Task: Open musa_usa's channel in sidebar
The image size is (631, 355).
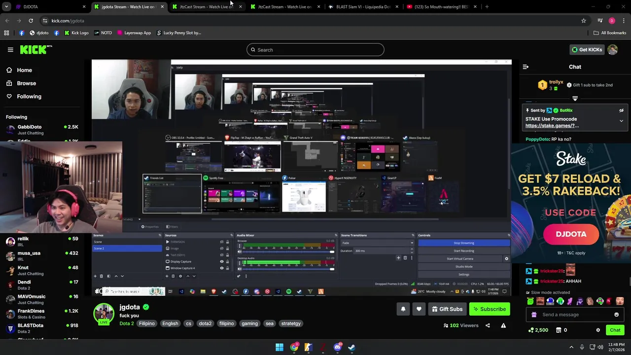Action: click(42, 256)
